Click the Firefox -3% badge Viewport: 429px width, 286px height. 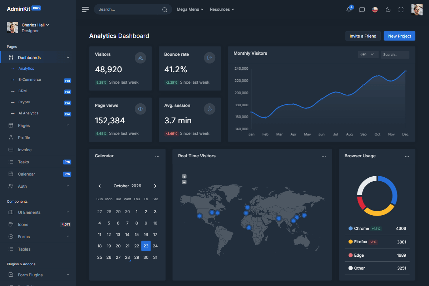373,242
